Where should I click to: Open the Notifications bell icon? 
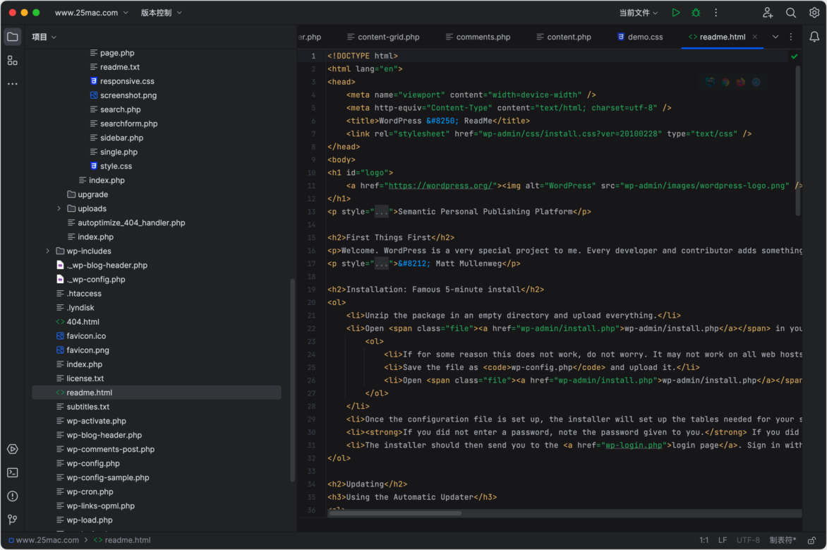pyautogui.click(x=814, y=37)
